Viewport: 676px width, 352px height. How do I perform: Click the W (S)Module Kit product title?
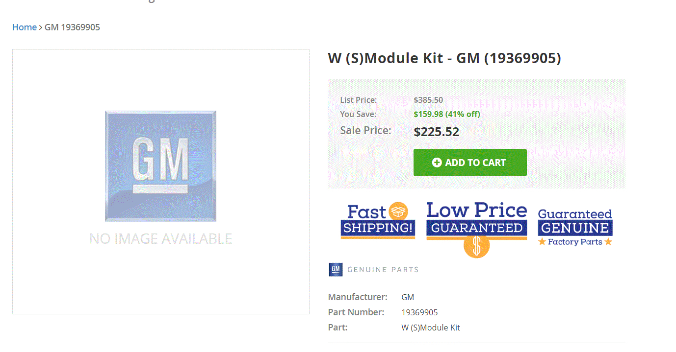pos(444,58)
